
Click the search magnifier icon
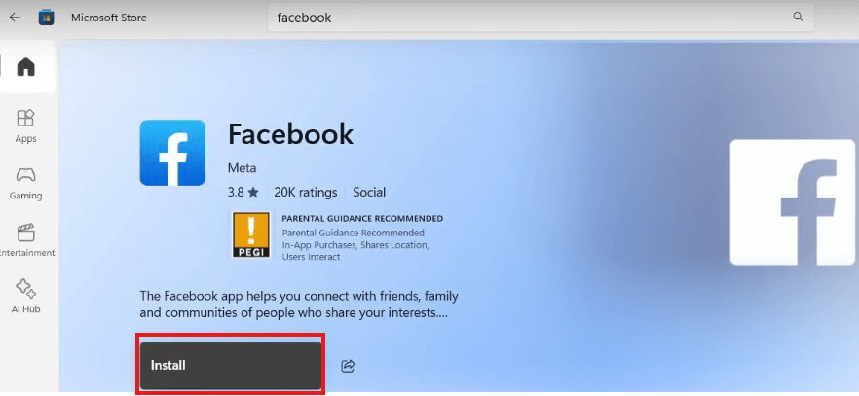[799, 17]
